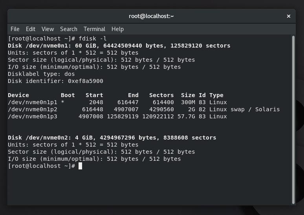The height and width of the screenshot is (215, 304).
Task: Click the root@localhost:~ title bar text
Action: point(151,16)
